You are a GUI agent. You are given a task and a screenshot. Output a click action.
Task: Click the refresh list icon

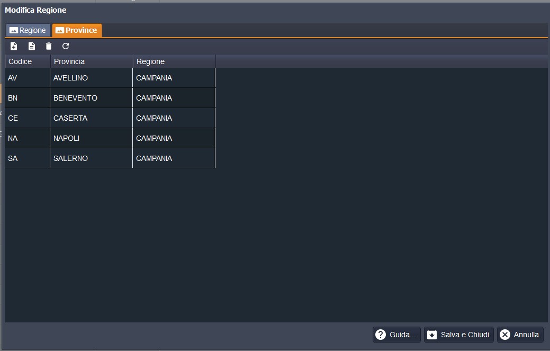click(66, 46)
